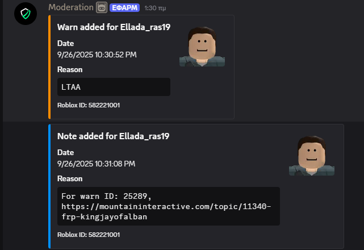
Task: Open the mountaininteractive.com topic link
Action: 166,211
